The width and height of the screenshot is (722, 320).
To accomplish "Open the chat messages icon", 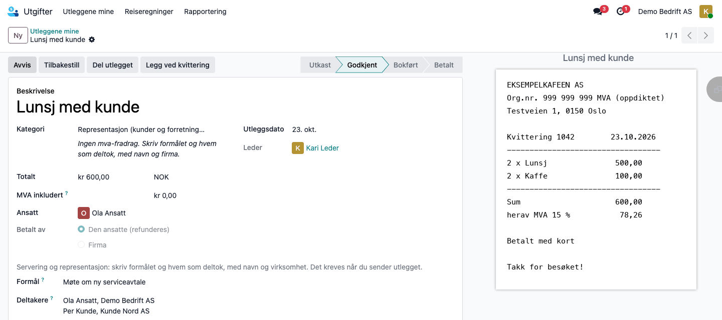I will click(598, 11).
